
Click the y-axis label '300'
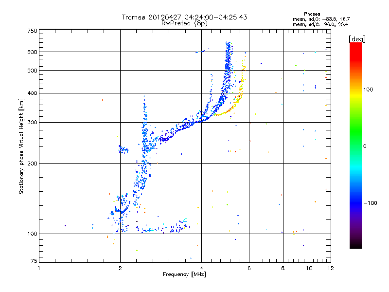[x=32, y=123]
